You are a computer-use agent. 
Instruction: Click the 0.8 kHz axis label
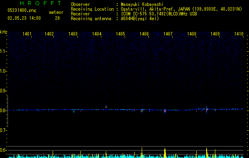pos(3,111)
